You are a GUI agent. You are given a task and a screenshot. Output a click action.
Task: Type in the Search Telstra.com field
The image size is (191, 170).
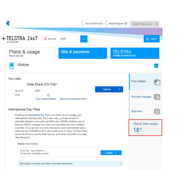pyautogui.click(x=142, y=24)
